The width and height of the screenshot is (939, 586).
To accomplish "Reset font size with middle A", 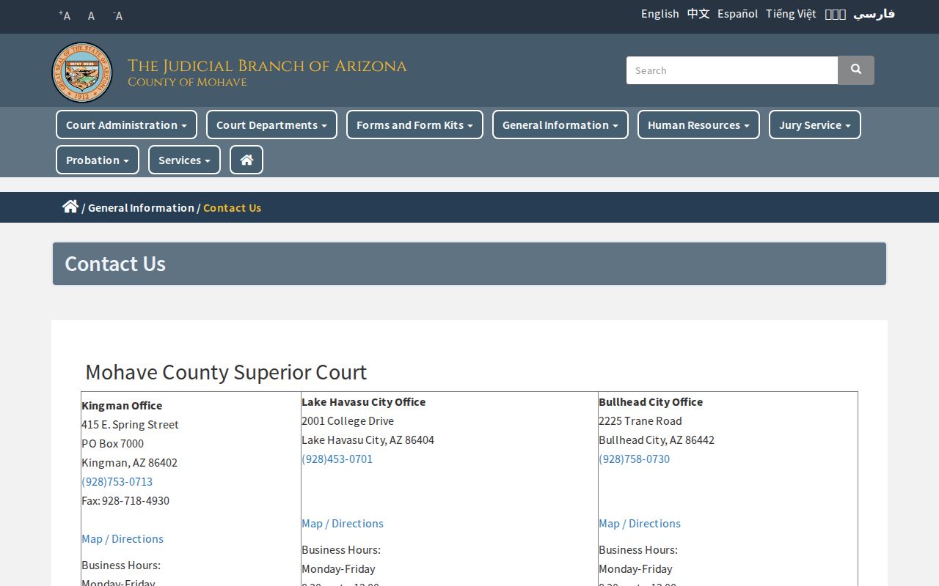I will 91,15.
